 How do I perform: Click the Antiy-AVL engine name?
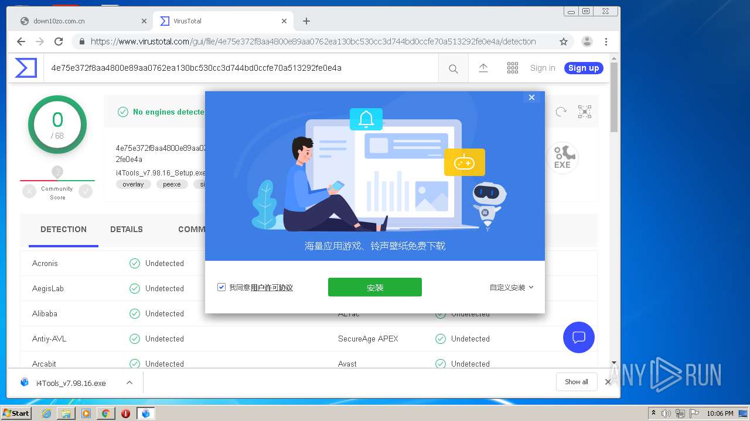49,339
